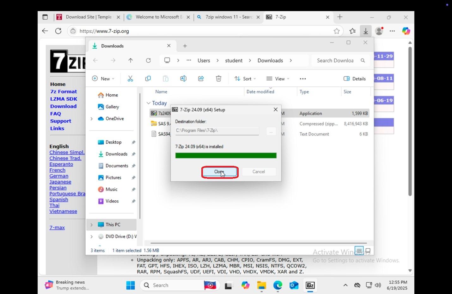
Task: Click the destination folder browse (...) button
Action: click(x=271, y=131)
